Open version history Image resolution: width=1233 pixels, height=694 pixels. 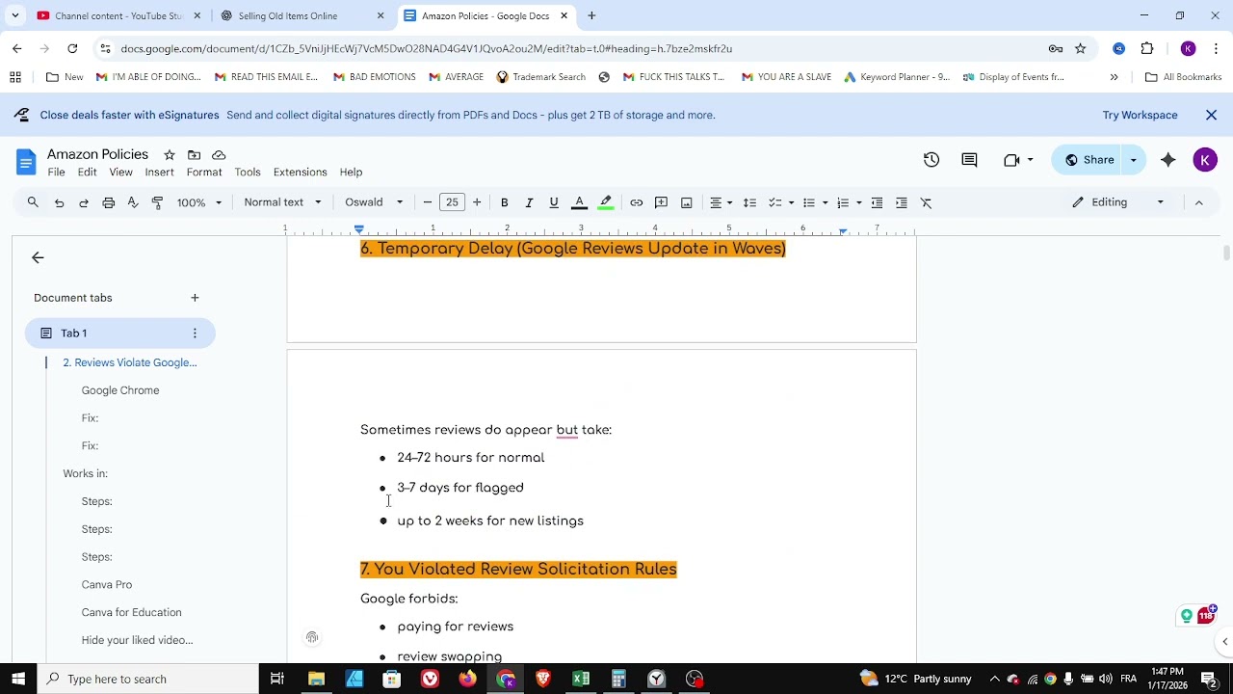pos(931,160)
